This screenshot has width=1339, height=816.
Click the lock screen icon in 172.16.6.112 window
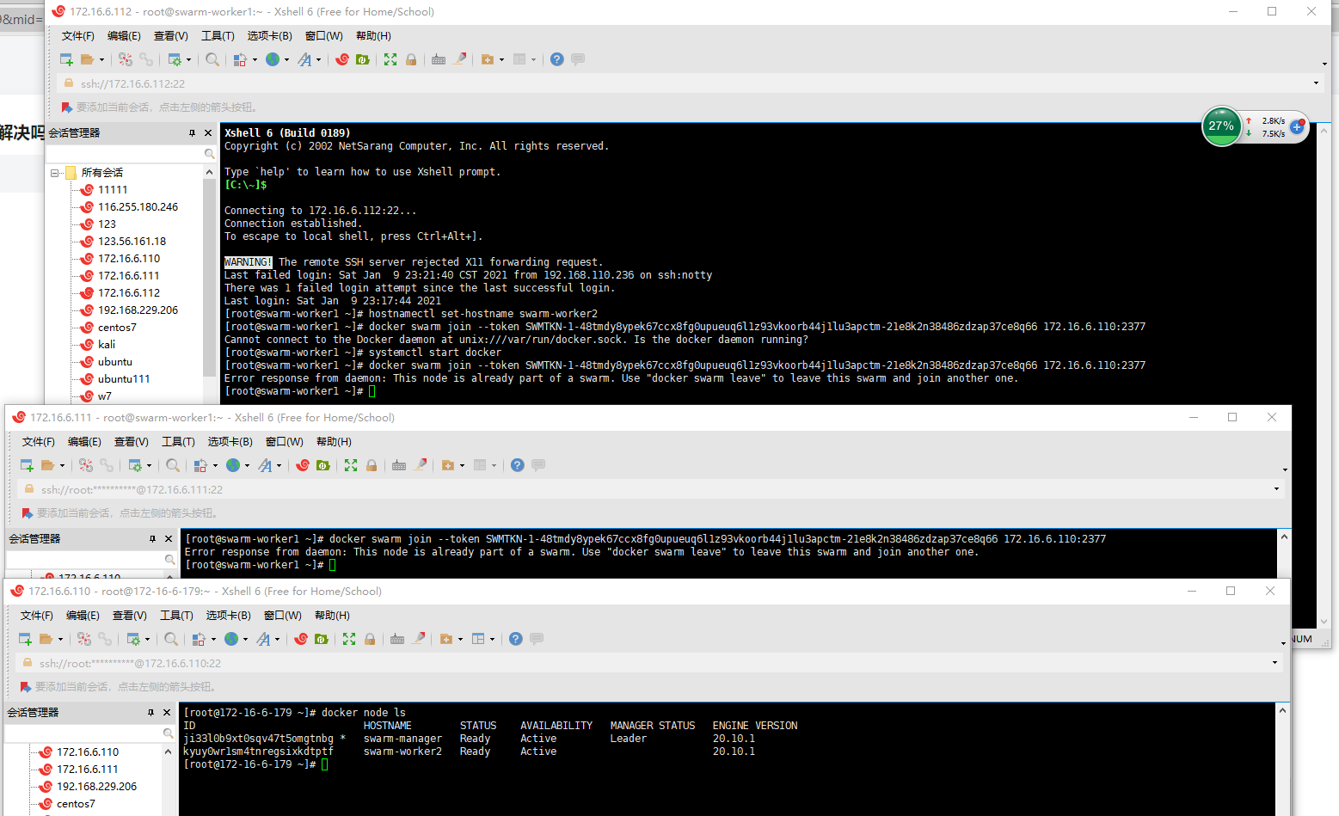[411, 59]
